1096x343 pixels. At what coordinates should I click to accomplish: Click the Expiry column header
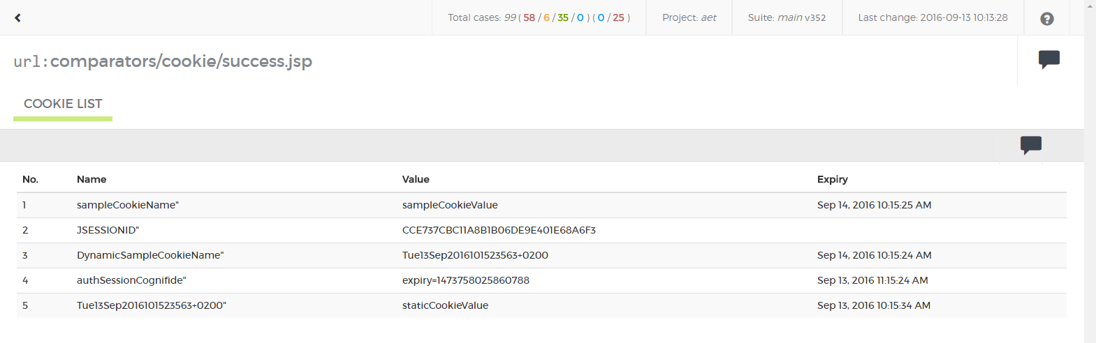coord(832,179)
